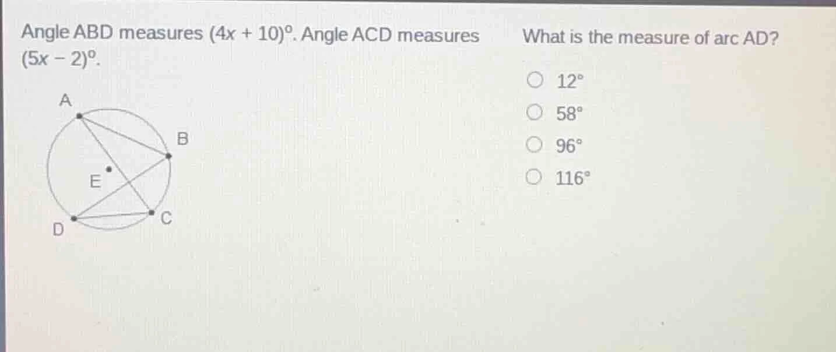The height and width of the screenshot is (352, 836).
Task: Click point C on the circle diagram
Action: click(x=150, y=212)
